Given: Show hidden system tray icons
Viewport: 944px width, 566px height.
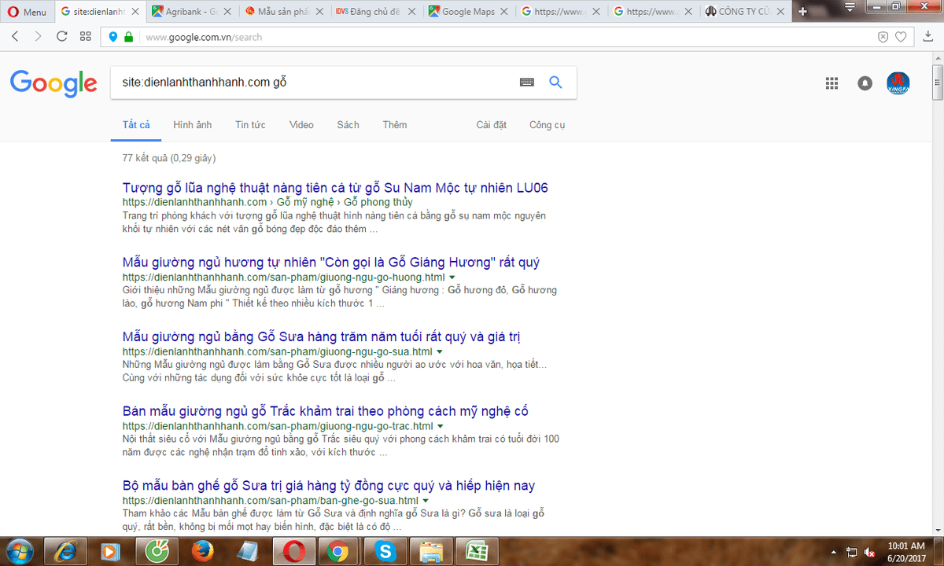Looking at the screenshot, I should [x=834, y=552].
